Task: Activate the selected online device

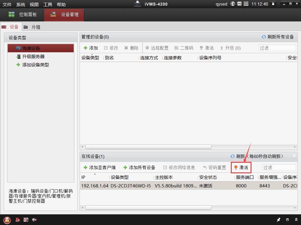Action: coord(241,167)
